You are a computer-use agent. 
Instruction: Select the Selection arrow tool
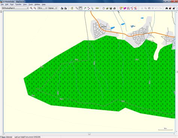pyautogui.click(x=92, y=8)
